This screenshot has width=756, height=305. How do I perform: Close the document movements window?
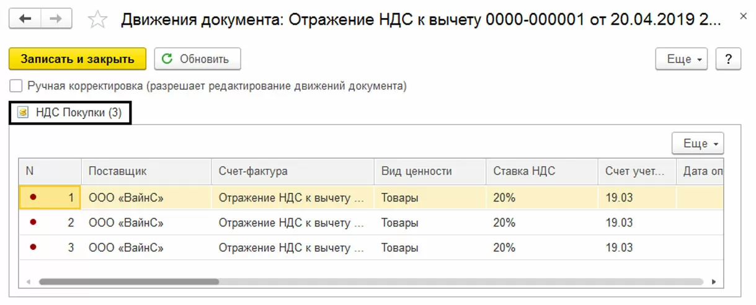743,15
